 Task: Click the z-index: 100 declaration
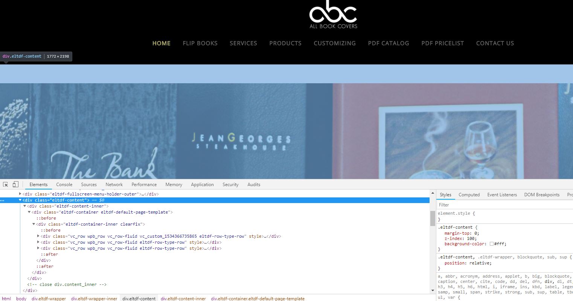460,238
